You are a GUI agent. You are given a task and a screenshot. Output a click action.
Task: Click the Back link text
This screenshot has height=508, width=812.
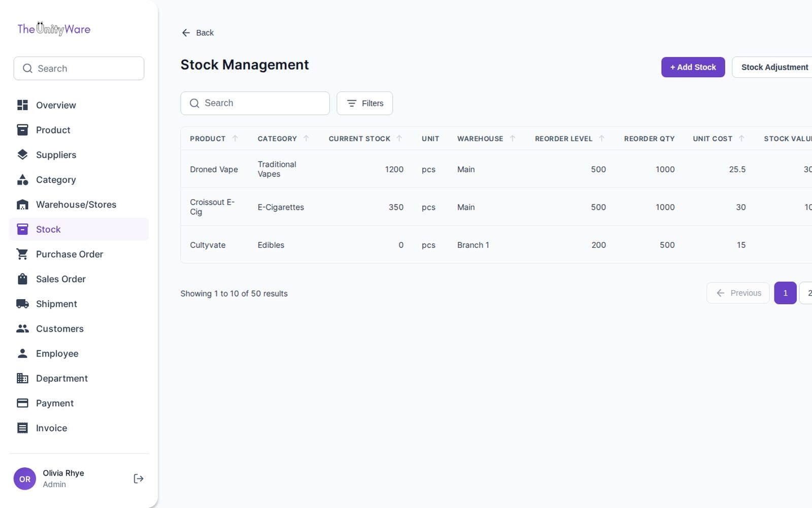[x=205, y=33]
